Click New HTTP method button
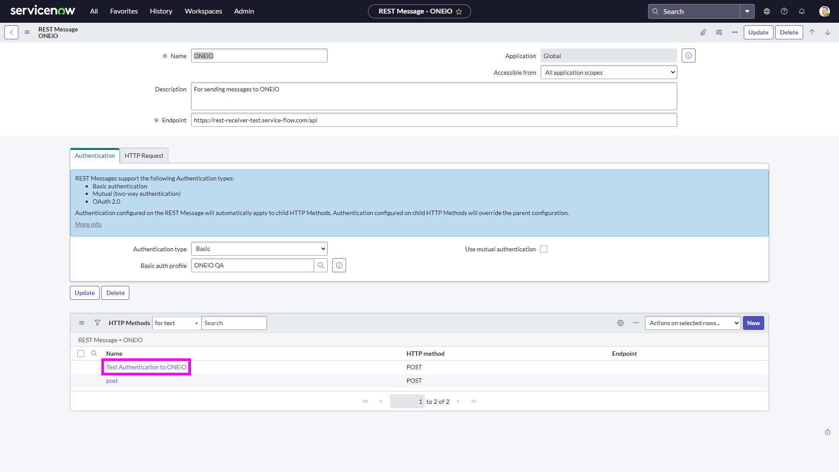The height and width of the screenshot is (472, 839). click(x=753, y=323)
